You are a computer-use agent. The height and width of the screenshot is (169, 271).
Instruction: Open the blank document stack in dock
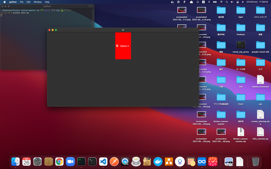(x=240, y=162)
